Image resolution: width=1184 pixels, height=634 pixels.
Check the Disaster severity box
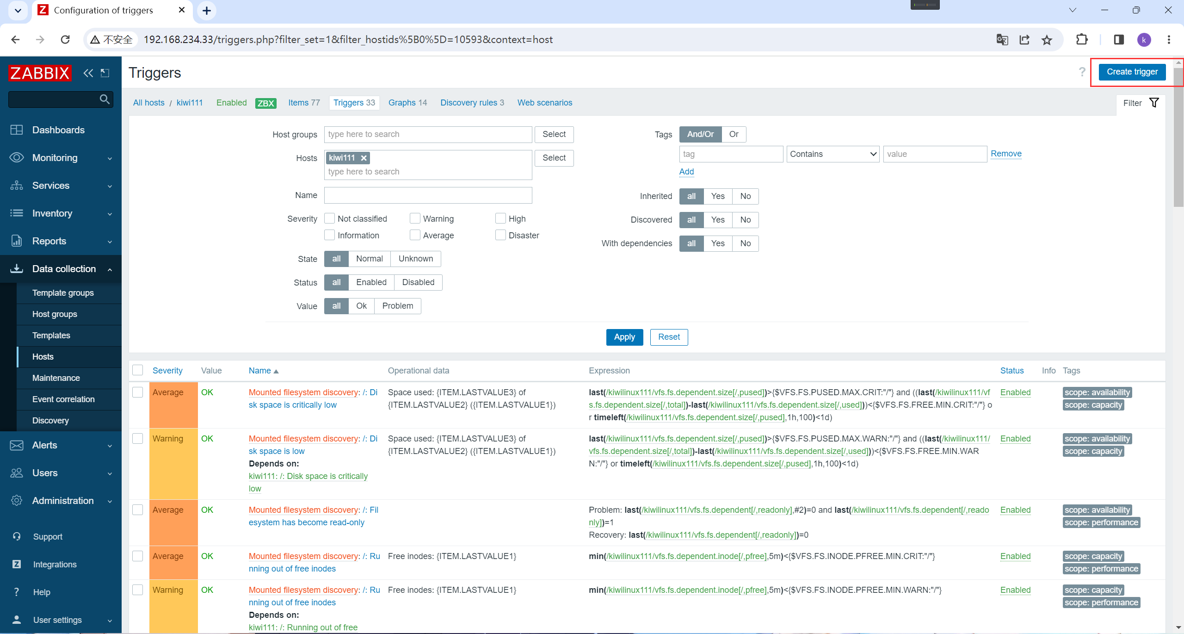pos(500,235)
